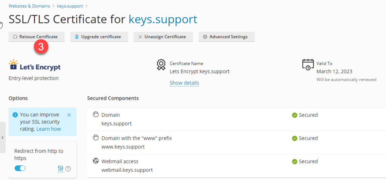The width and height of the screenshot is (386, 180).
Task: Dismiss the SSL security rating notice
Action: click(x=69, y=115)
